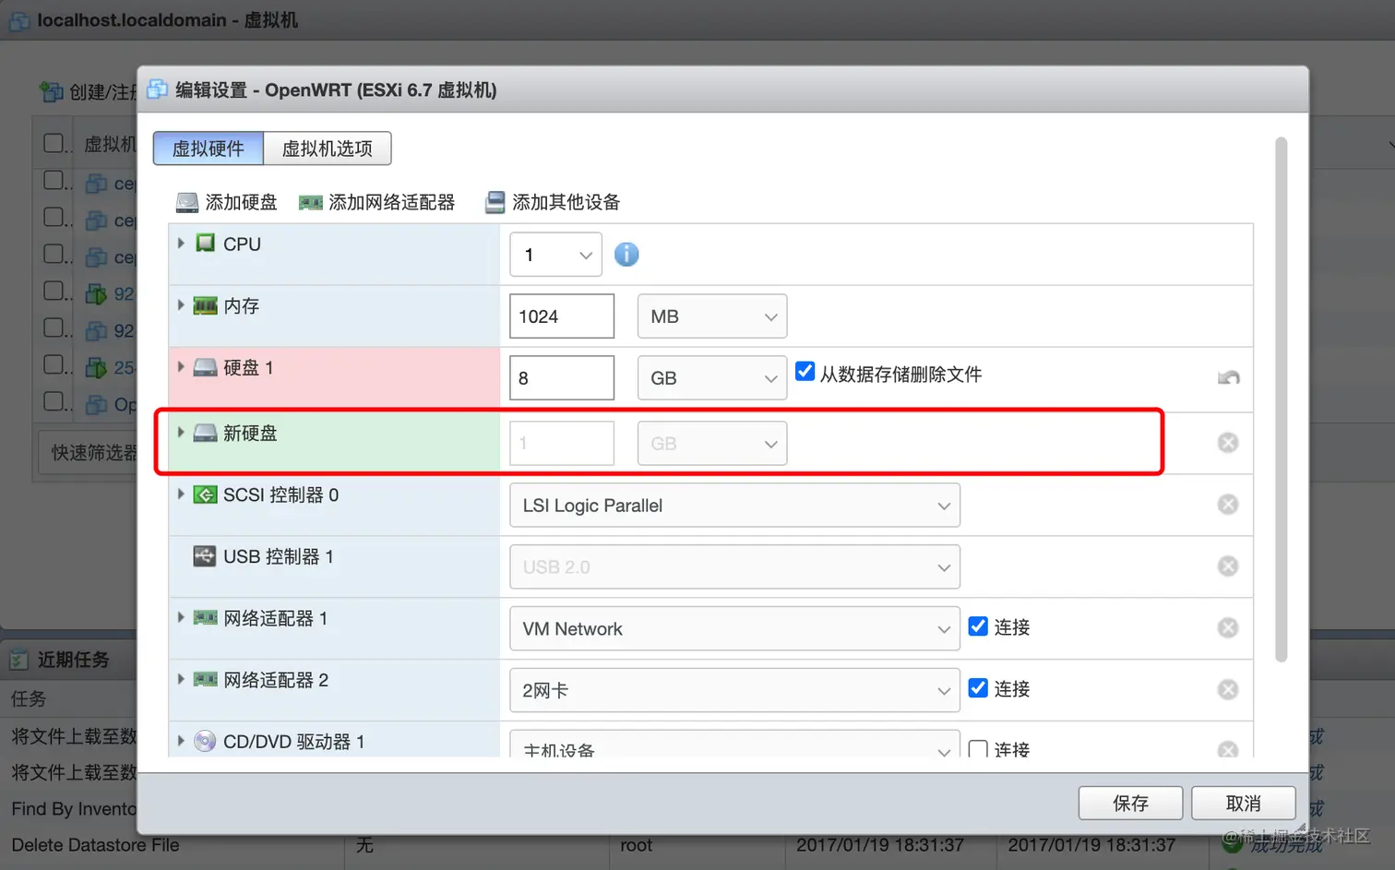Click the 网络适配器 2 card icon
The width and height of the screenshot is (1395, 870).
205,680
